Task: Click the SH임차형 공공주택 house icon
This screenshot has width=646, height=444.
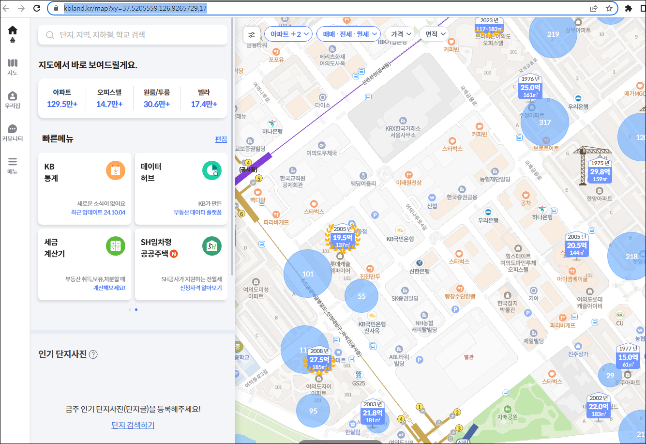Action: 212,246
